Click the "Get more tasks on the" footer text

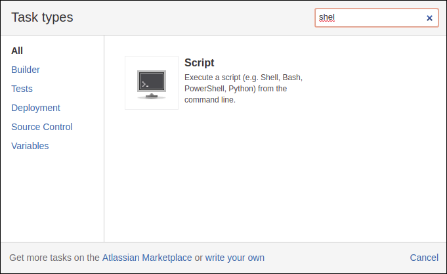pyautogui.click(x=54, y=258)
